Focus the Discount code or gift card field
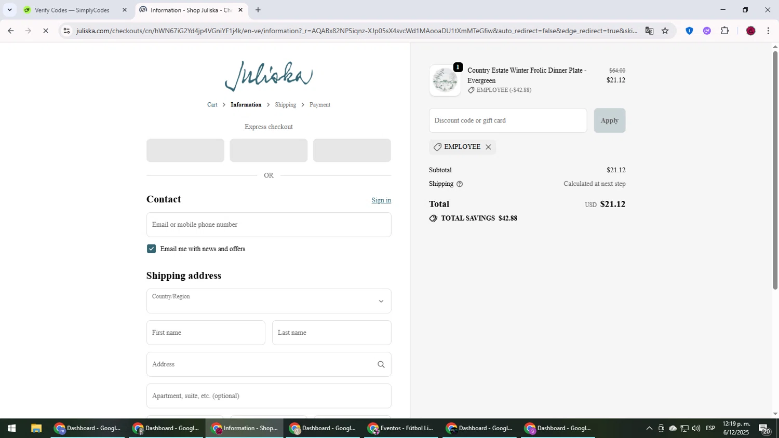 (x=508, y=120)
